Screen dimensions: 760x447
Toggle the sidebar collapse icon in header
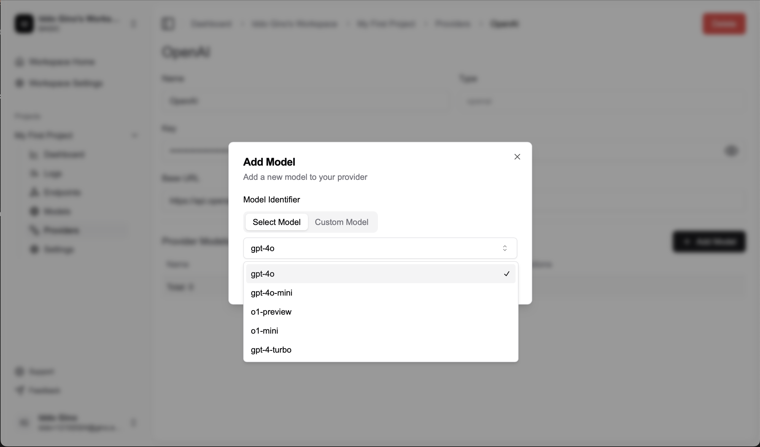[x=168, y=24]
